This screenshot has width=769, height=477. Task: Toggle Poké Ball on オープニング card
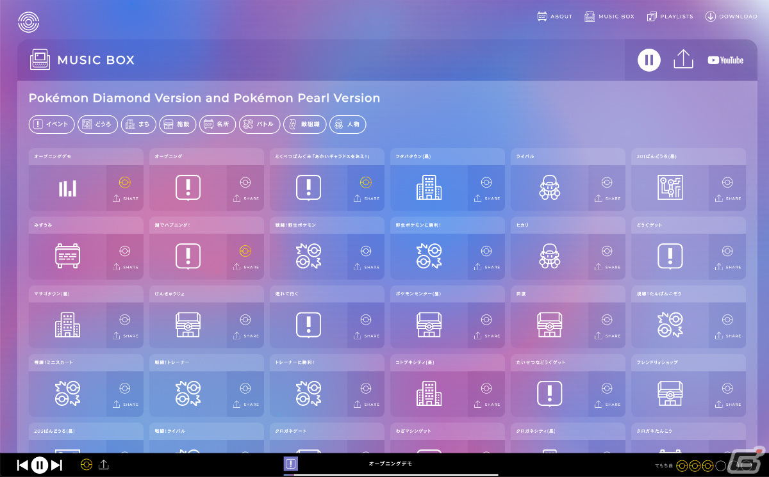(x=245, y=182)
